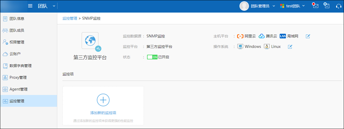Image resolution: width=344 pixels, height=129 pixels.
Task: Expand the 团队管理员 dropdown
Action: click(273, 6)
